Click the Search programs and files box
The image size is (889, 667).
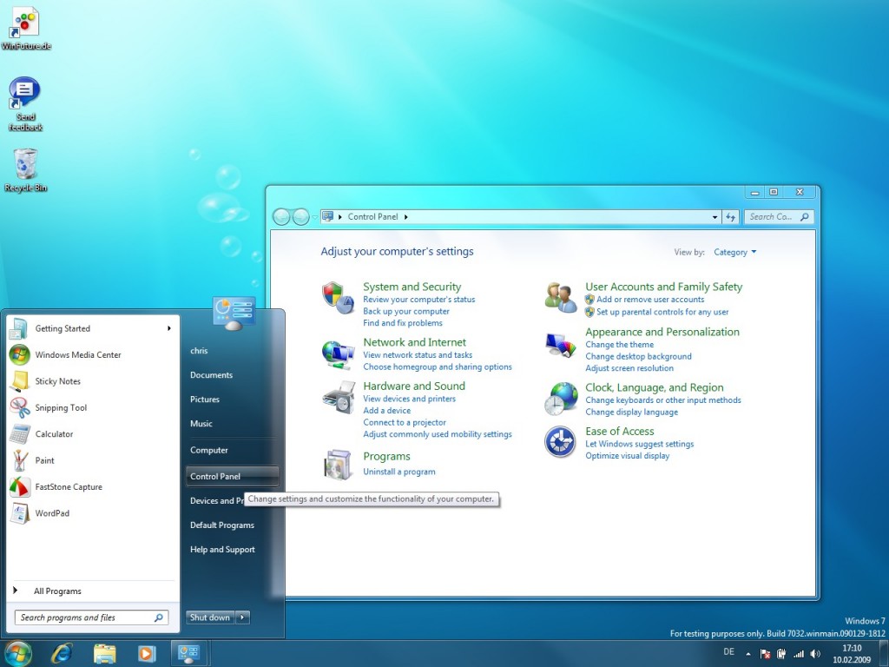[92, 617]
